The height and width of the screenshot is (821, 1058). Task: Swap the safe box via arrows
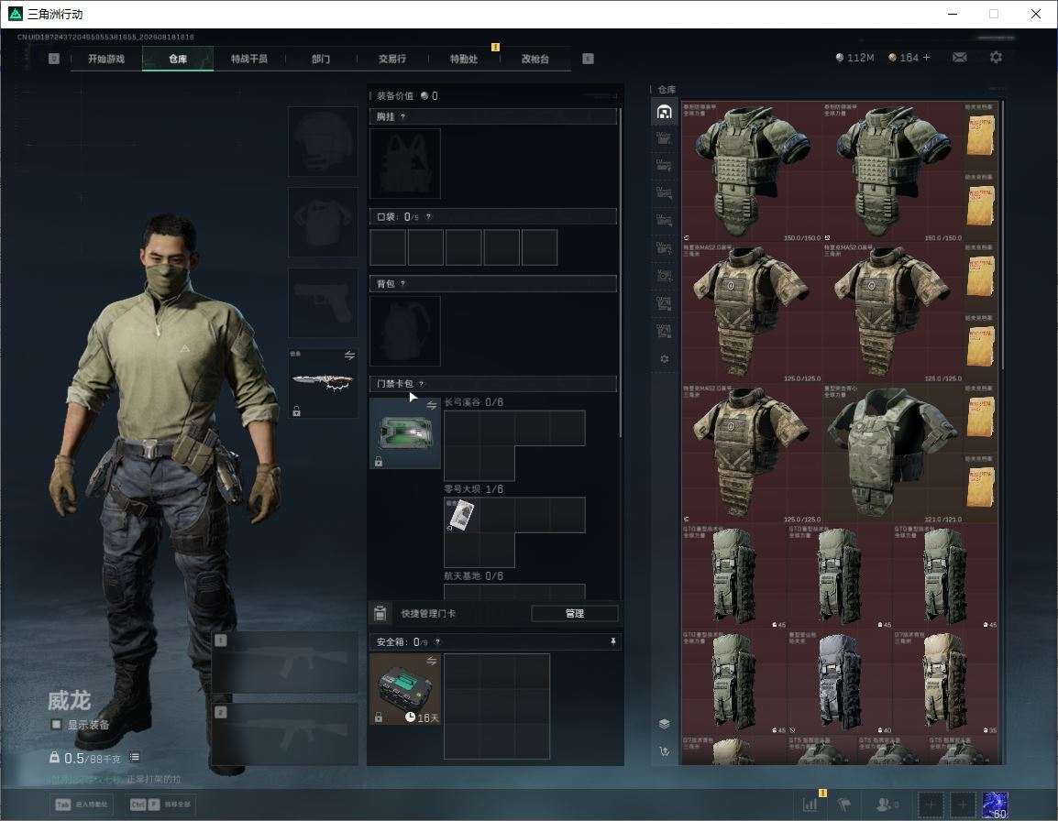tap(431, 662)
